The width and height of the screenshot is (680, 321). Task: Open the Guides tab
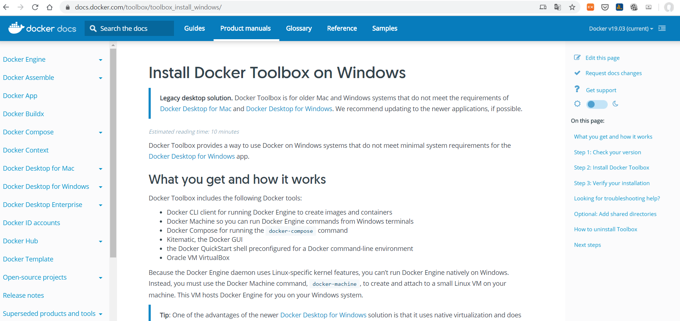click(x=194, y=28)
